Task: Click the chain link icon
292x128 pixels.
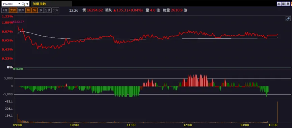Action: point(288,19)
